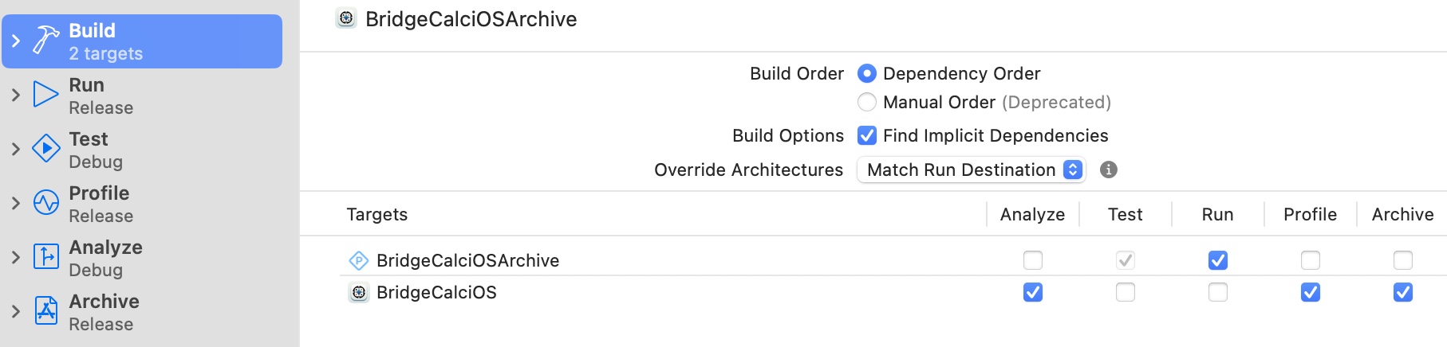Click the BridgeCalciOSArchive scheme icon in header

(x=346, y=18)
